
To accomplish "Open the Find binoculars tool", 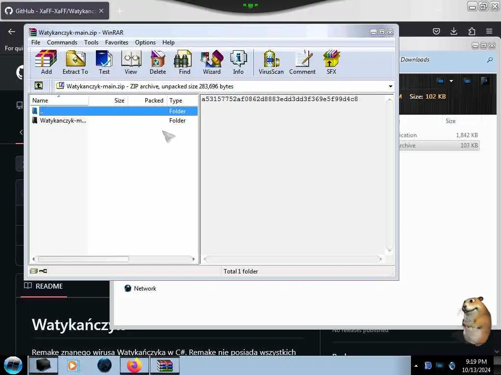I will point(184,62).
